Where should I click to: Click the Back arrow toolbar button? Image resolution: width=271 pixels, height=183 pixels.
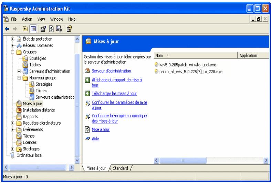tap(7, 29)
